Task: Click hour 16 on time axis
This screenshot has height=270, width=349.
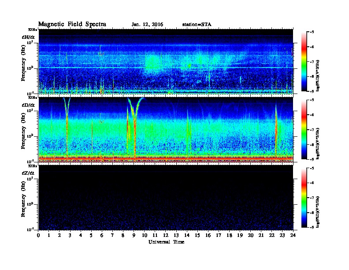Action: (x=208, y=235)
